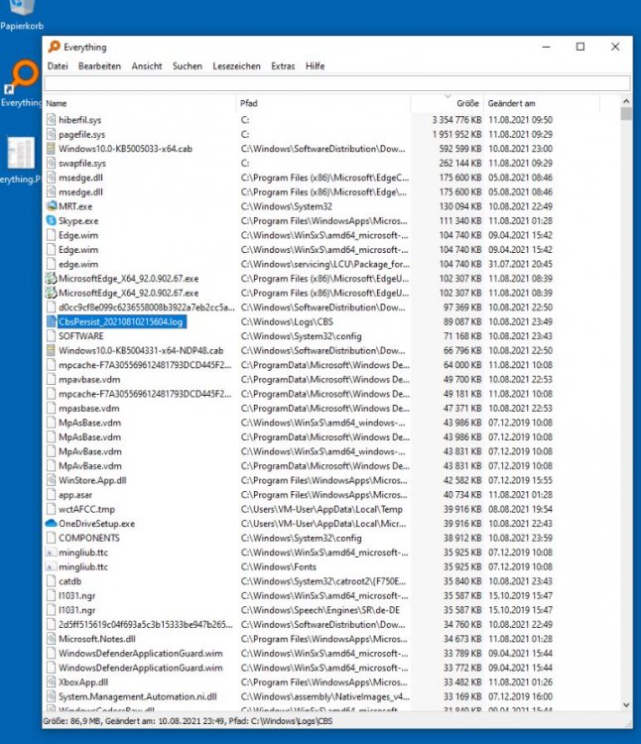Click the path C:\Windows\Speech\Engines\SR\de-DE
The image size is (641, 744).
tap(320, 610)
